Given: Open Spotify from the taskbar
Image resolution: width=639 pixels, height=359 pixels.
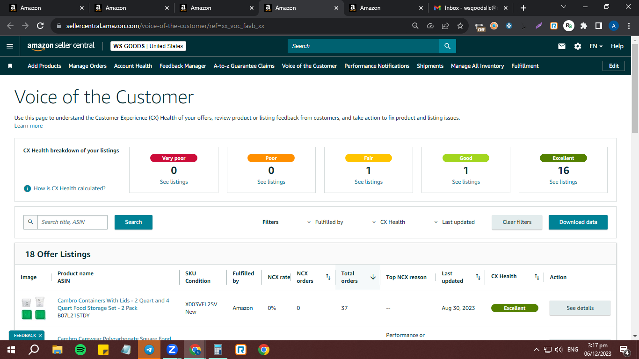Looking at the screenshot, I should (x=80, y=350).
